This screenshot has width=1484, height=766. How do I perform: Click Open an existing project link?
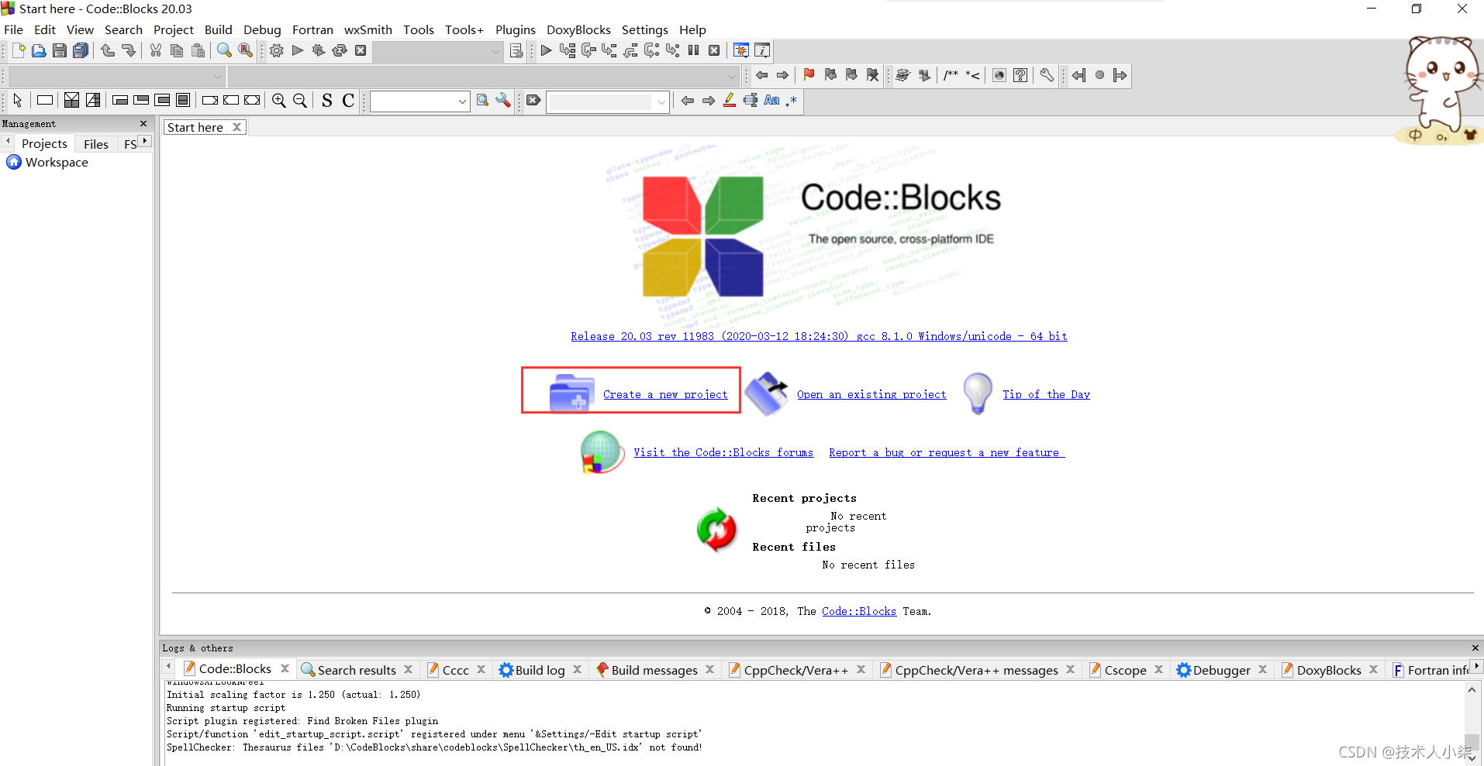click(x=871, y=394)
